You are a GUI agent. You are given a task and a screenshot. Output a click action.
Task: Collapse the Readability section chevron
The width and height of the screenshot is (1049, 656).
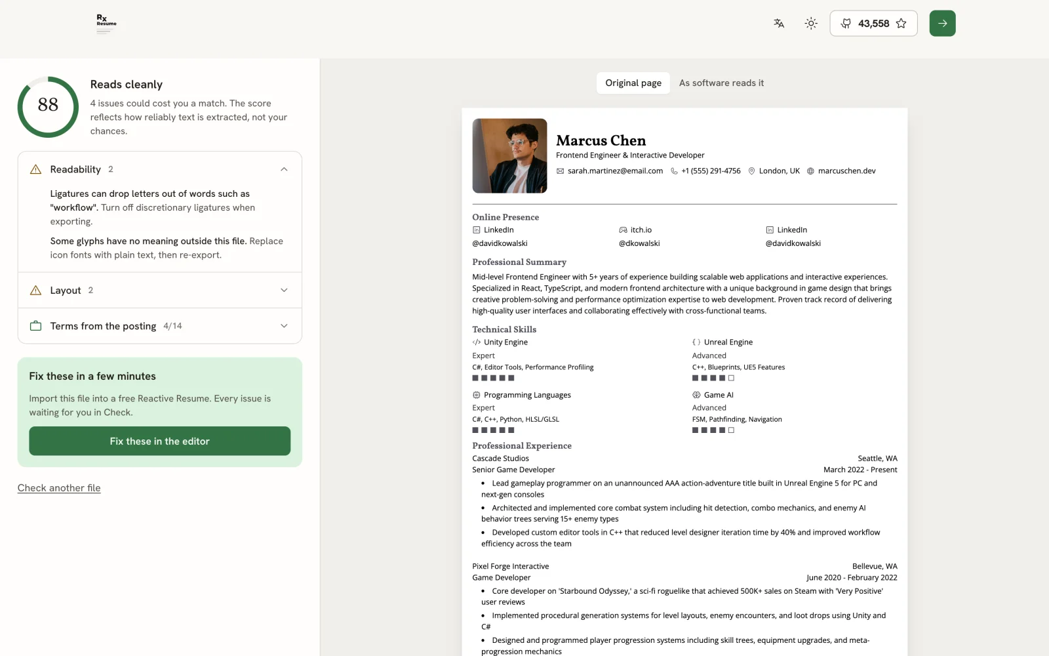(x=284, y=169)
